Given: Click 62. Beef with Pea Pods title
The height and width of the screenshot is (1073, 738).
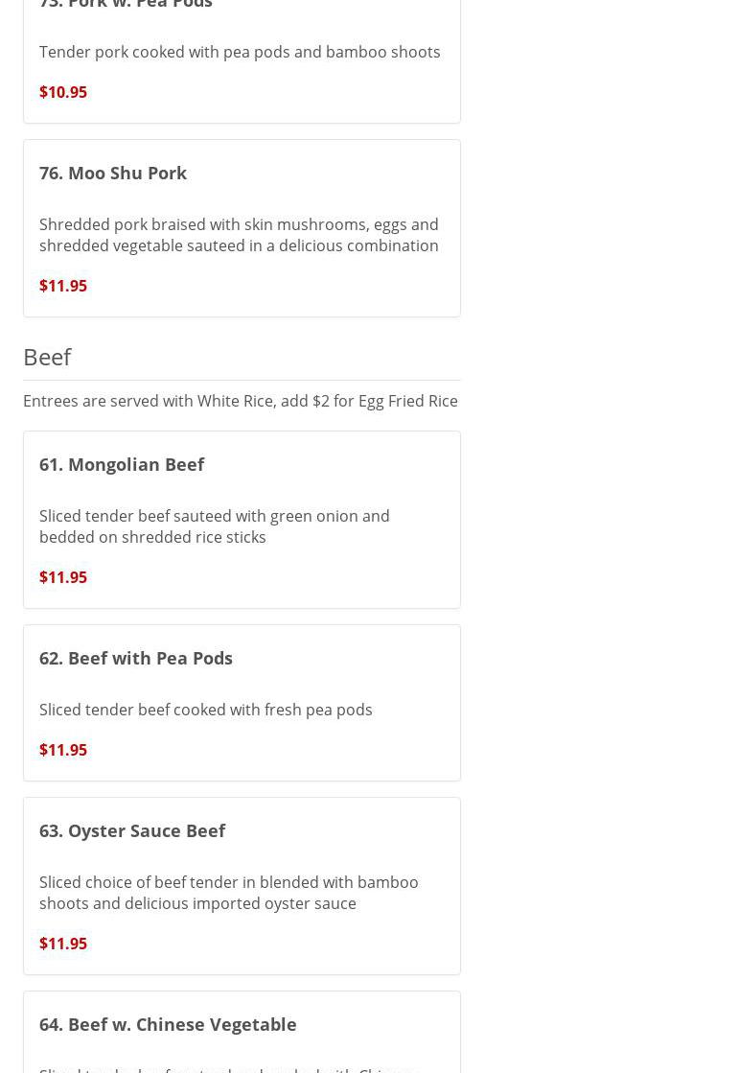Looking at the screenshot, I should click(x=136, y=658).
